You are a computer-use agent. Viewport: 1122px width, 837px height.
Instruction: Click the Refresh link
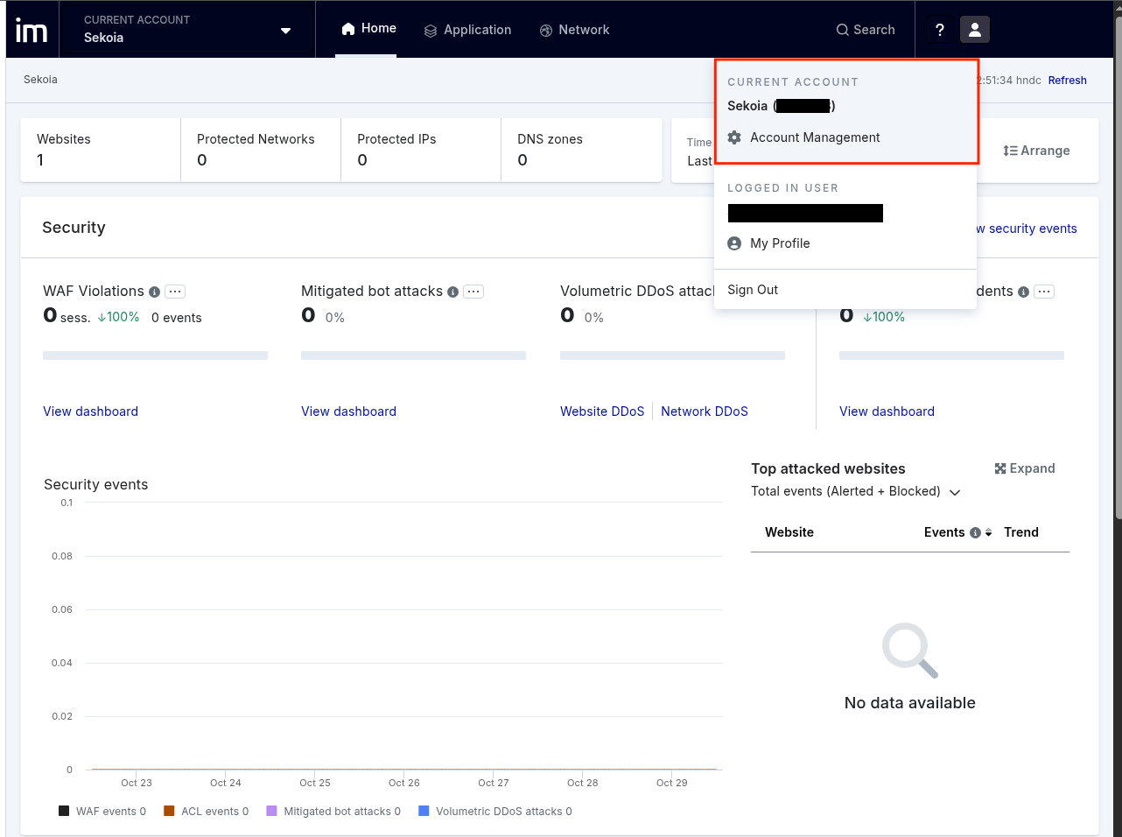click(1067, 81)
